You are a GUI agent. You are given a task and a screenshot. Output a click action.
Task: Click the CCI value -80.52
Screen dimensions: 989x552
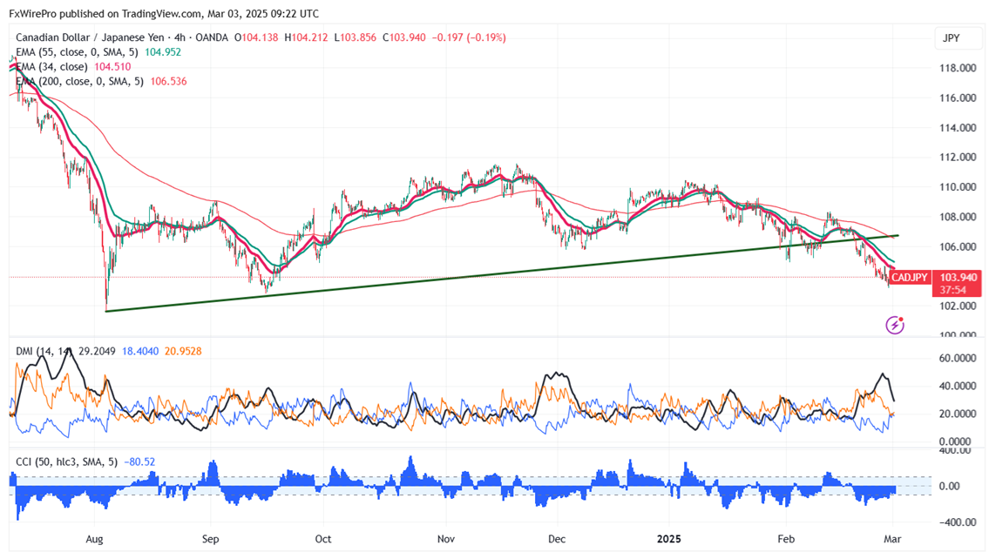pyautogui.click(x=139, y=462)
